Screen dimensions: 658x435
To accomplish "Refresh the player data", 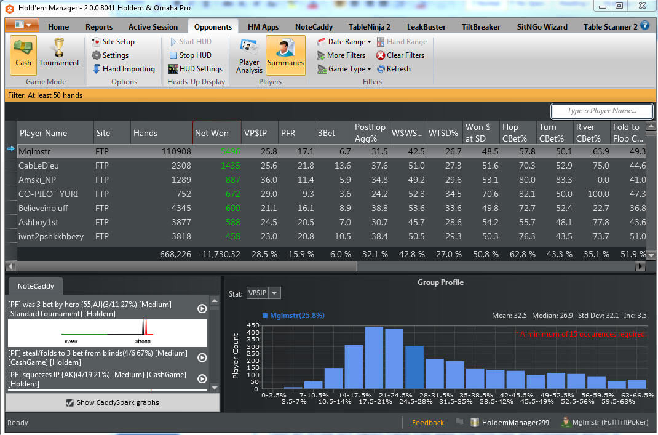I will coord(394,69).
